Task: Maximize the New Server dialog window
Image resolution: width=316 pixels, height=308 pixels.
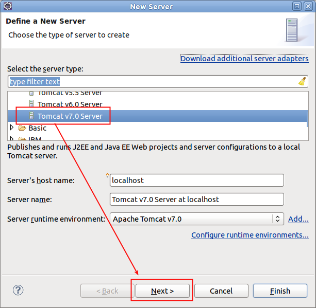Action: (297, 6)
